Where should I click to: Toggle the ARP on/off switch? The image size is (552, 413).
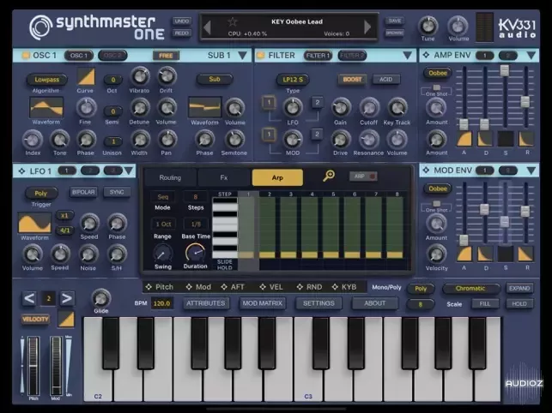pyautogui.click(x=362, y=177)
